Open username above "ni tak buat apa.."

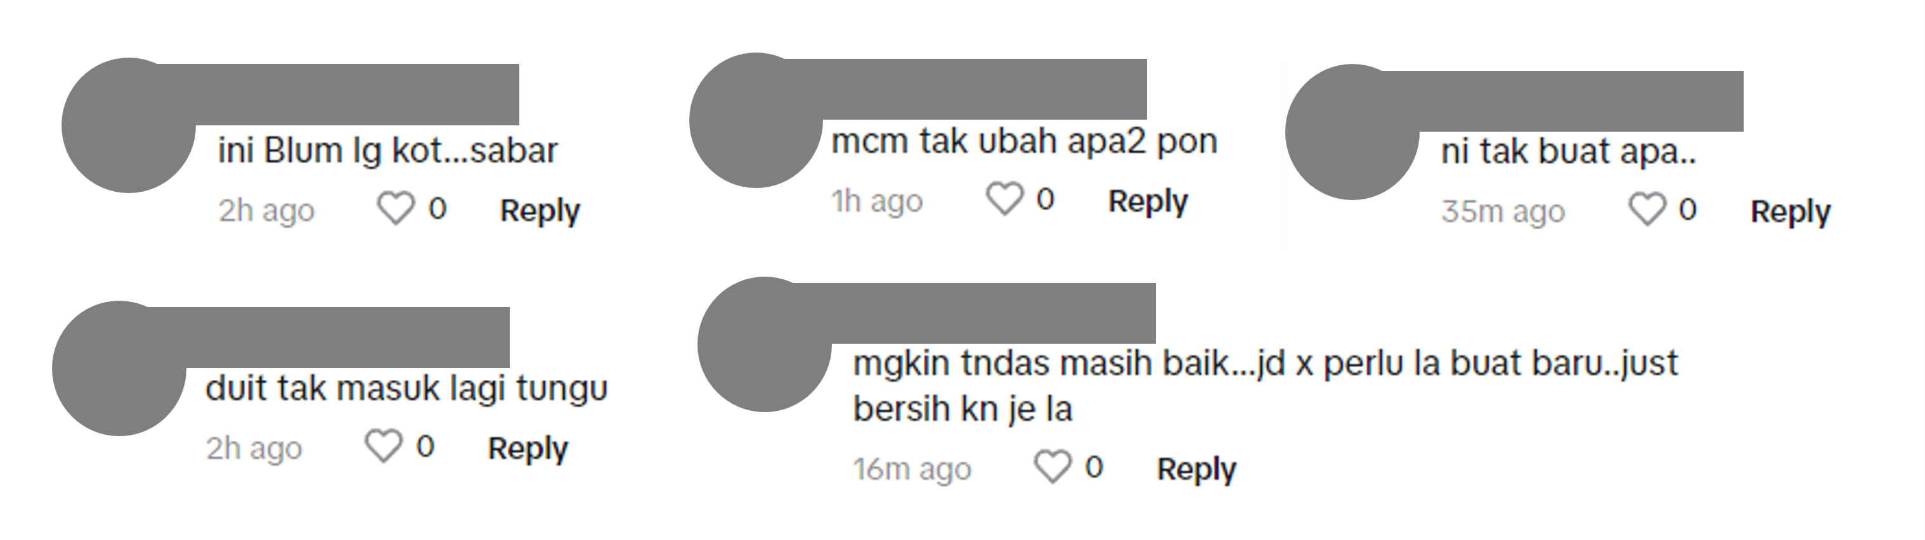point(1581,101)
